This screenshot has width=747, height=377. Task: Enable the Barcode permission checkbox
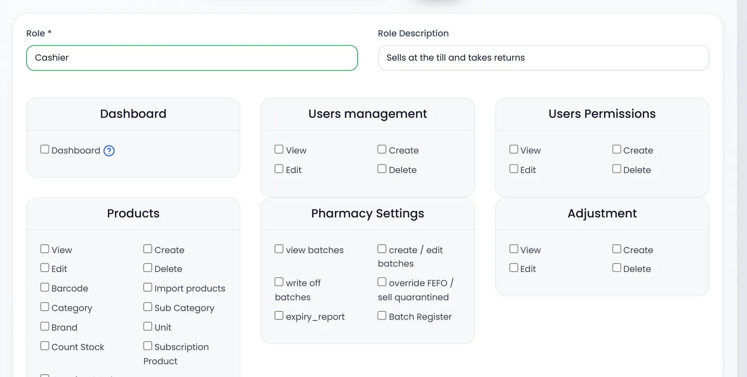click(45, 288)
